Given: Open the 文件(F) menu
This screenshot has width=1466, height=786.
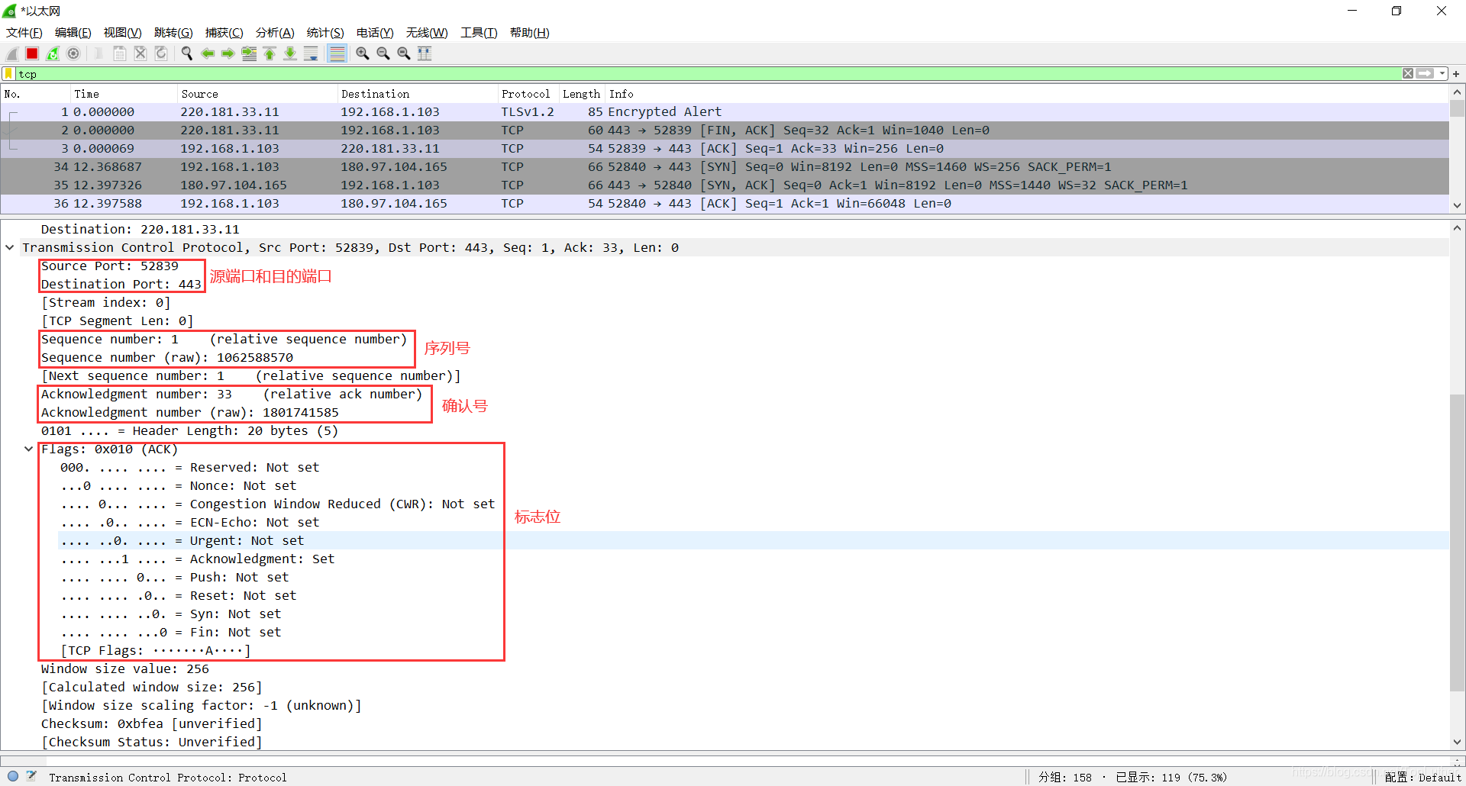Looking at the screenshot, I should pyautogui.click(x=24, y=33).
